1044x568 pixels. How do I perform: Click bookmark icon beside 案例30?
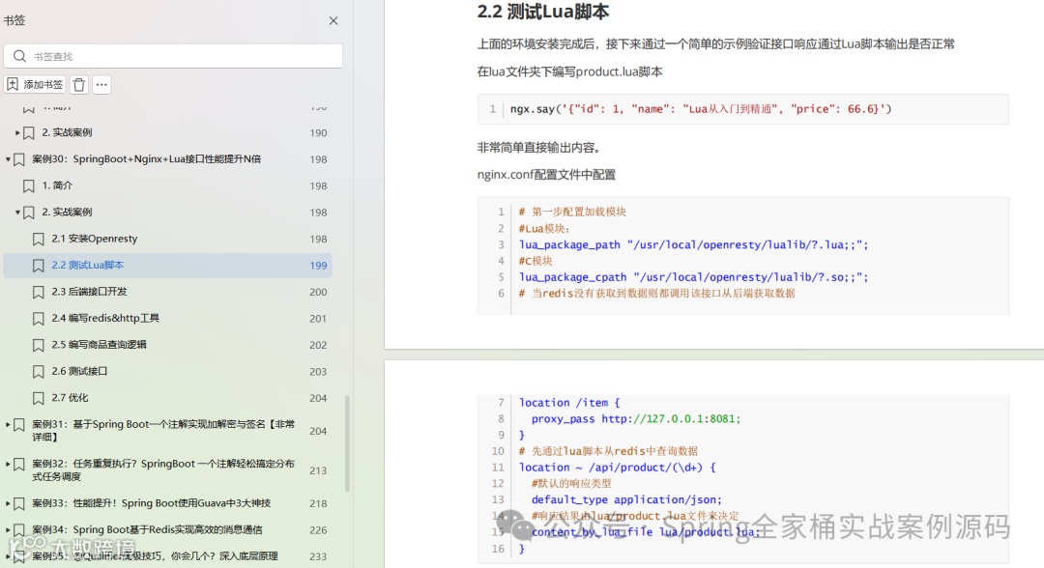click(x=19, y=159)
